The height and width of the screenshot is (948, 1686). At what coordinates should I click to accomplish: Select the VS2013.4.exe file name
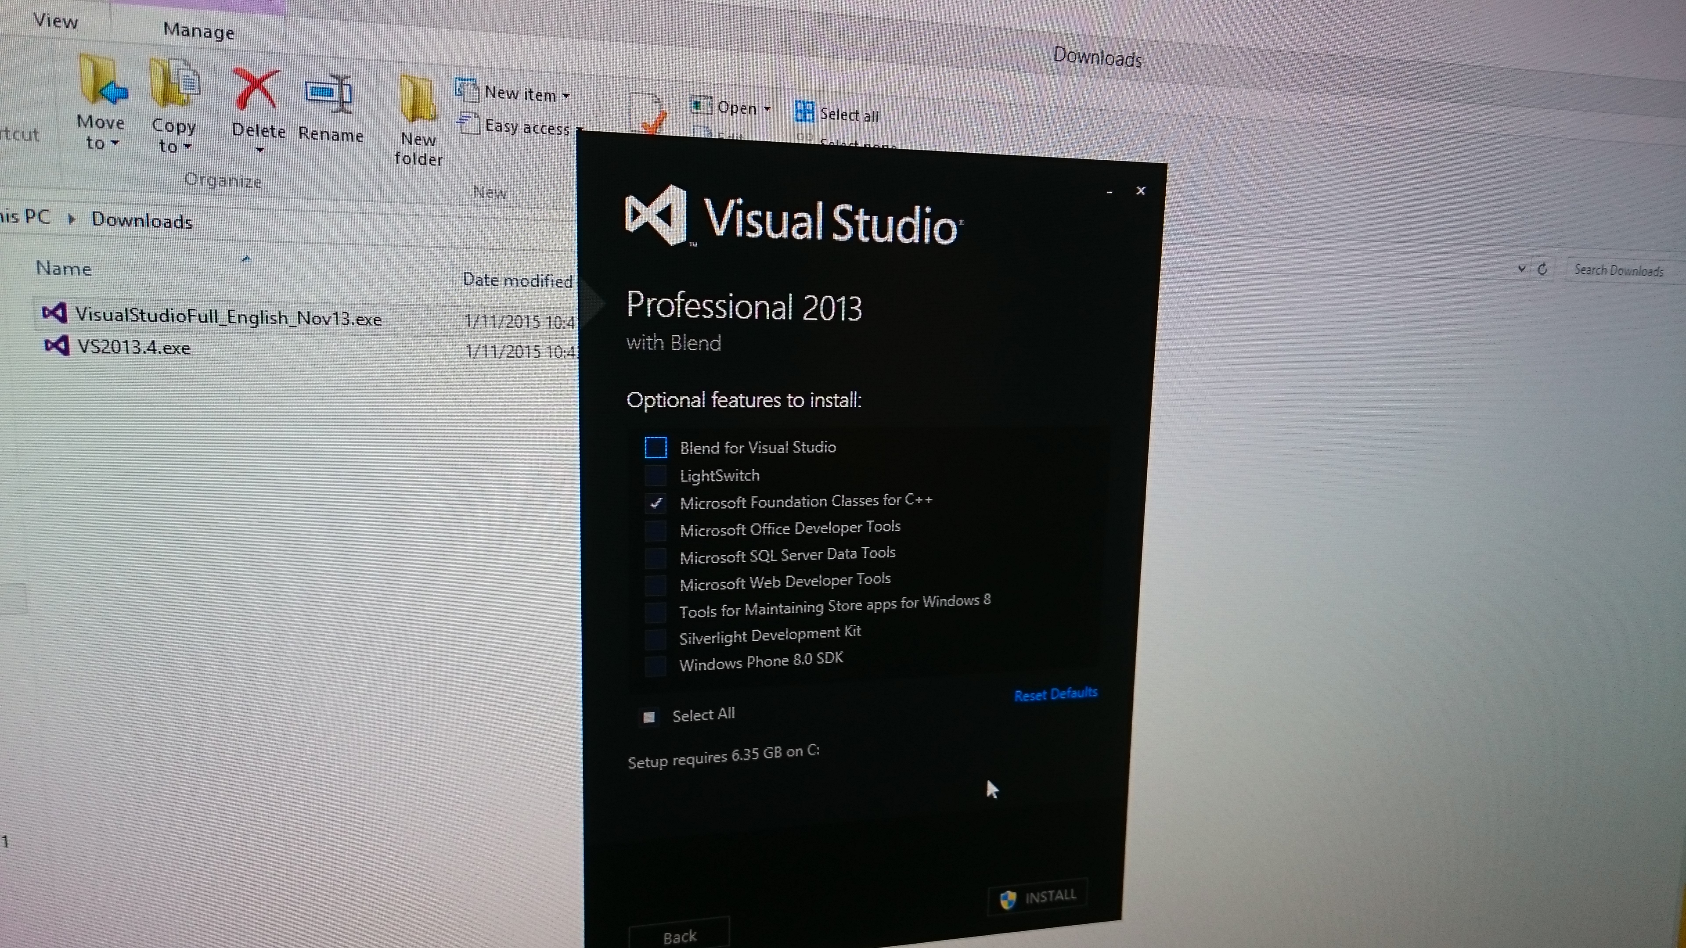(x=134, y=347)
